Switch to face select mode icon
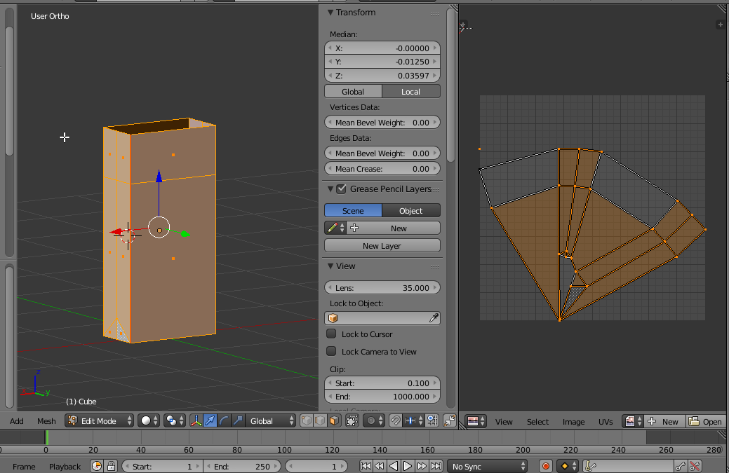 [334, 421]
